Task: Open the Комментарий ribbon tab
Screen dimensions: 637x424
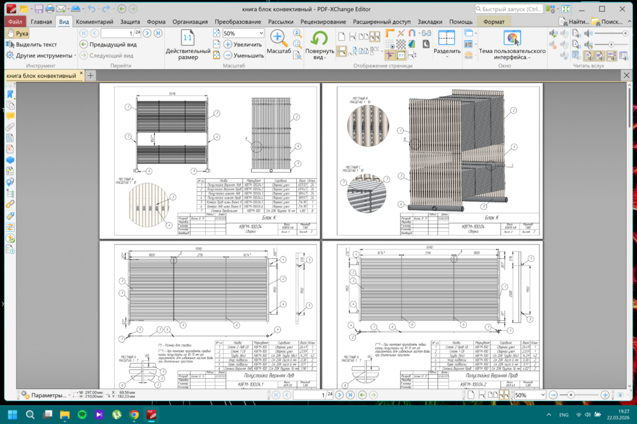Action: coord(94,22)
